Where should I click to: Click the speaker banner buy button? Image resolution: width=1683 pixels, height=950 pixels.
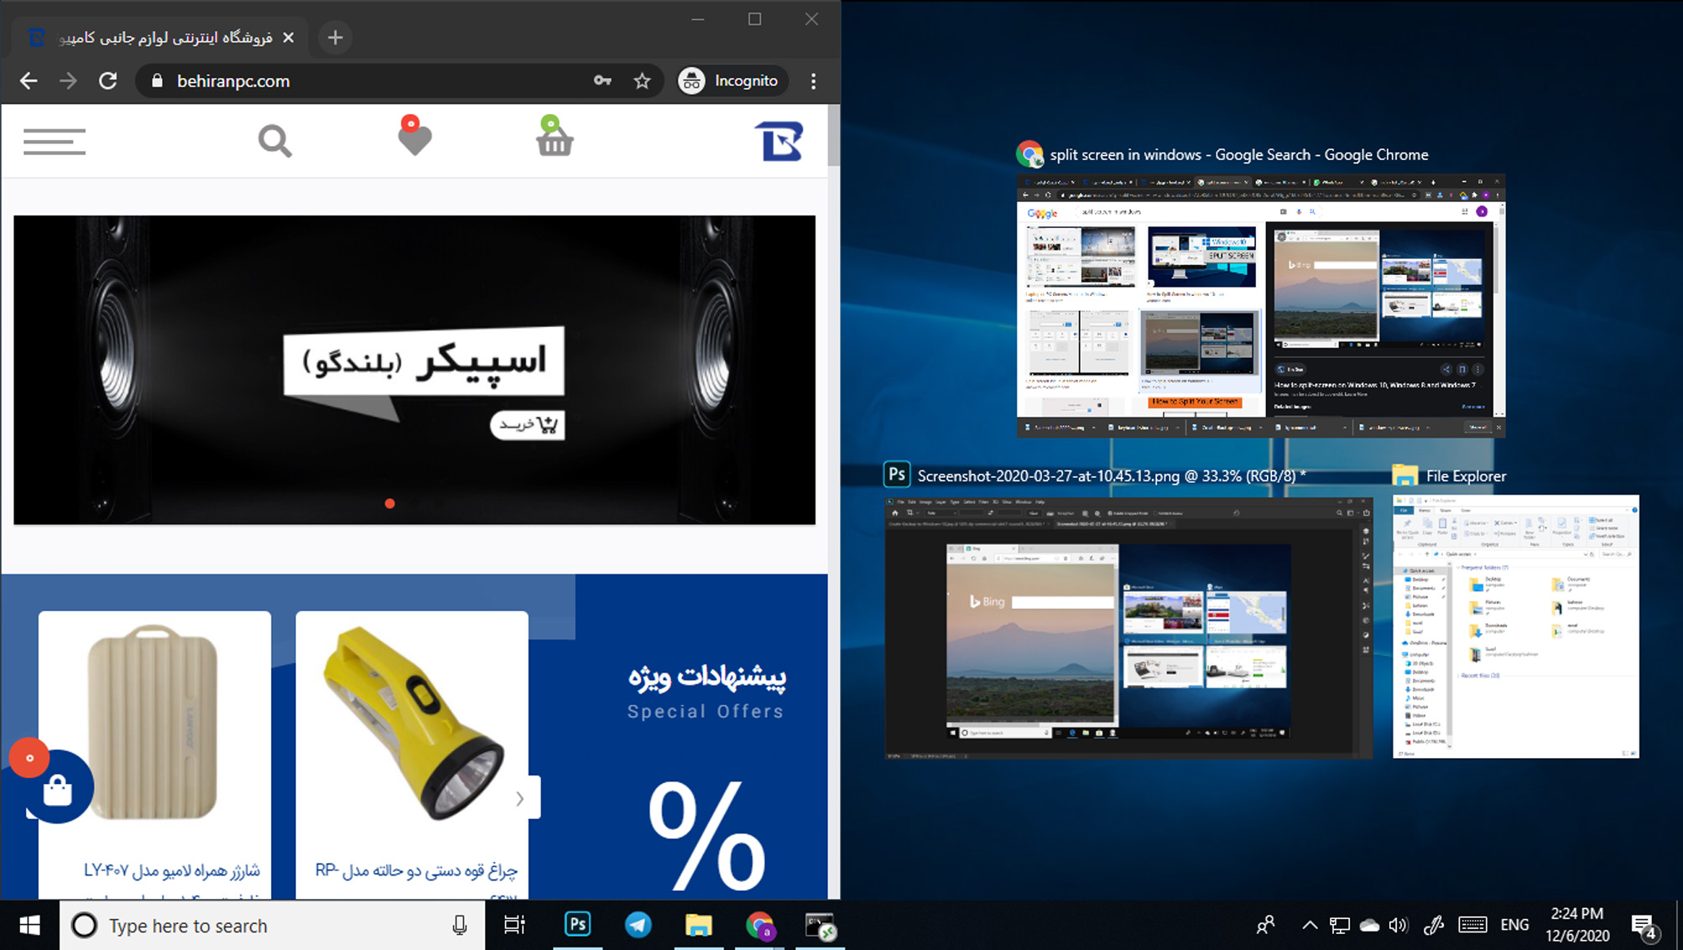pyautogui.click(x=528, y=425)
